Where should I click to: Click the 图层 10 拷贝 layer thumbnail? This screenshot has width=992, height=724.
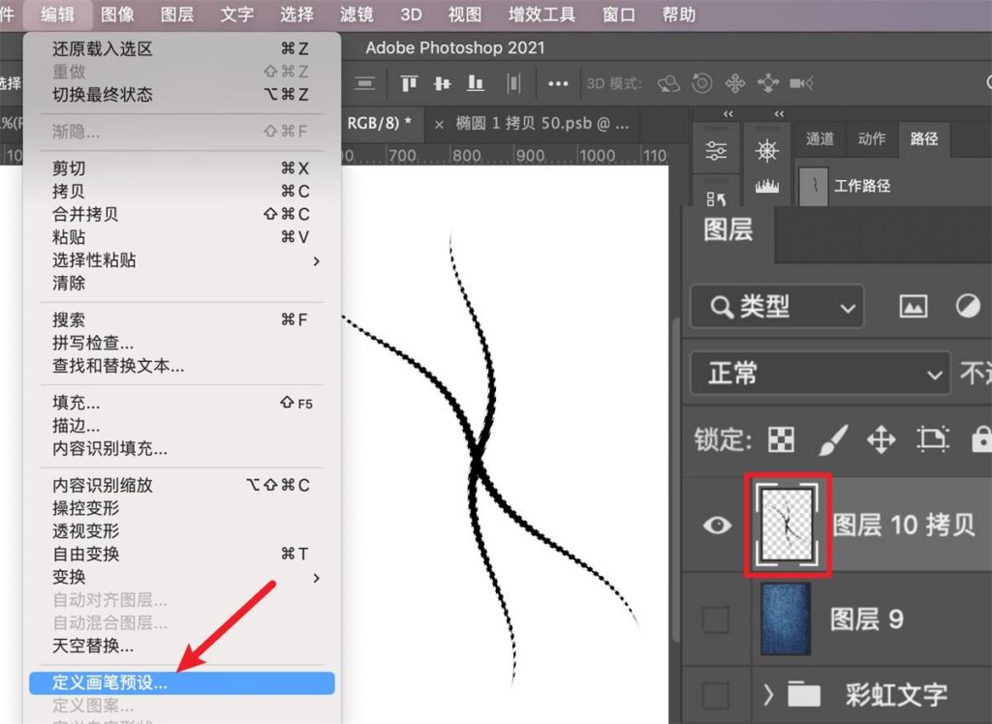788,525
